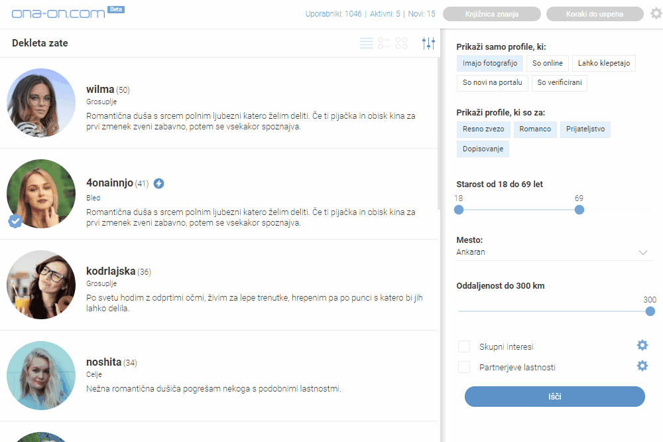The image size is (663, 442).
Task: Switch to the detailed list view icon
Action: (x=384, y=43)
